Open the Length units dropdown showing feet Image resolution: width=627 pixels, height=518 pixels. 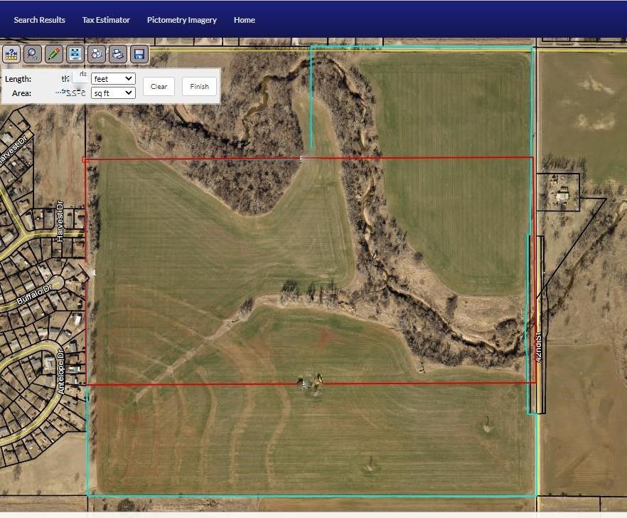point(112,78)
